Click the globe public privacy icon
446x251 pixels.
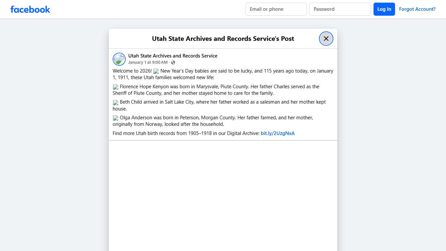[173, 62]
